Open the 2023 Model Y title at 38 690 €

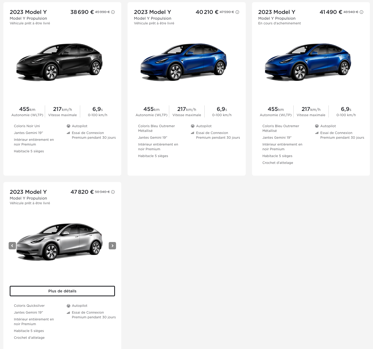[x=28, y=12]
